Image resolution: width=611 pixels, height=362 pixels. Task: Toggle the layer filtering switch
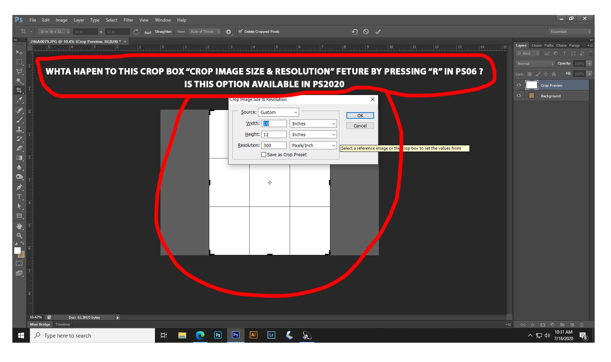coord(591,54)
